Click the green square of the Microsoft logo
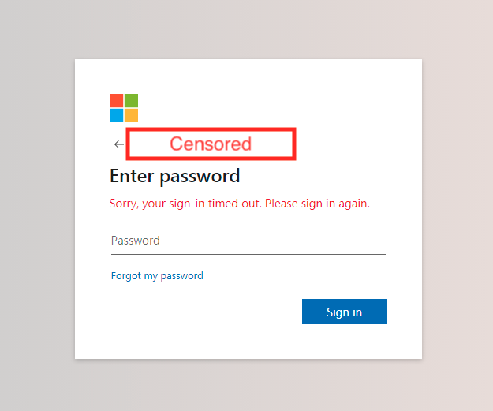The image size is (493, 411). tap(131, 100)
